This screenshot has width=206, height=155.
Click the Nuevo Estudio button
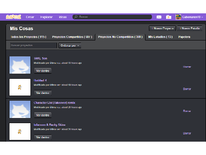point(190,28)
